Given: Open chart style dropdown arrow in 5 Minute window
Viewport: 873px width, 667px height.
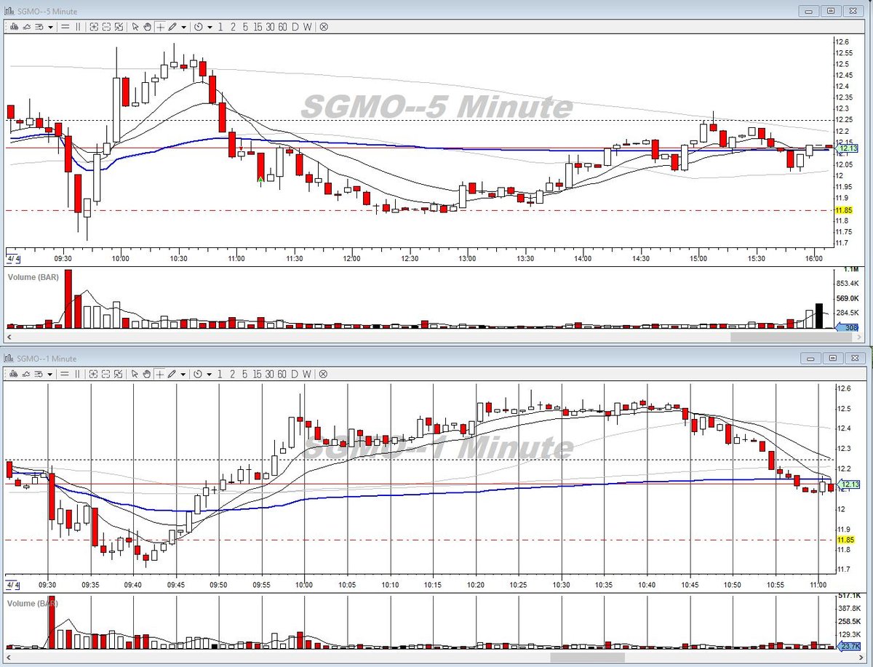Looking at the screenshot, I should click(x=50, y=27).
